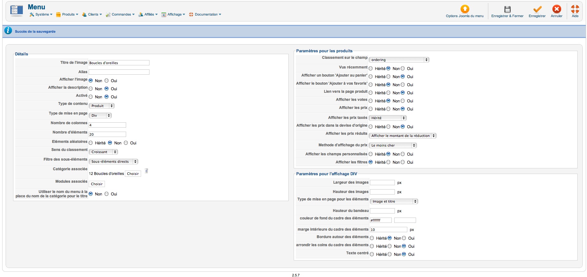Open the Documentation menu
This screenshot has height=277, width=587.
click(x=205, y=14)
